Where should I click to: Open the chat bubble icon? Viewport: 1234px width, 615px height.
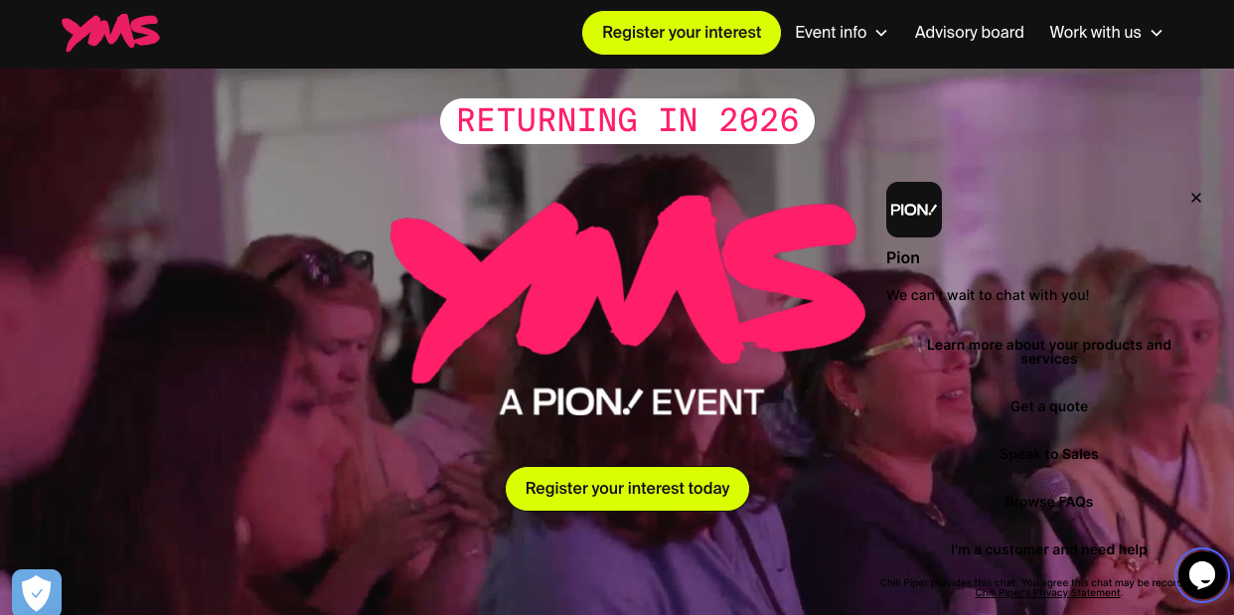pyautogui.click(x=1202, y=575)
